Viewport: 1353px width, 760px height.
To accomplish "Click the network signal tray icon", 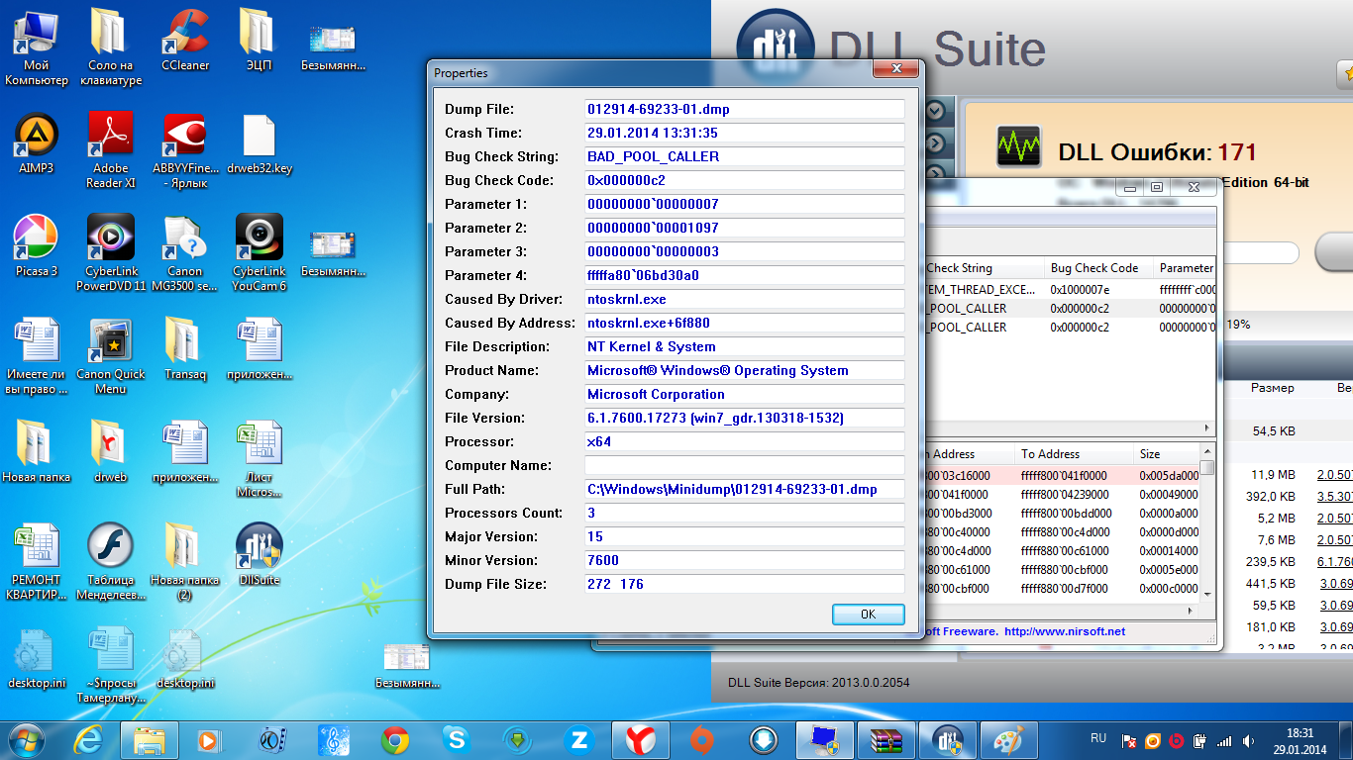I will (x=1224, y=740).
